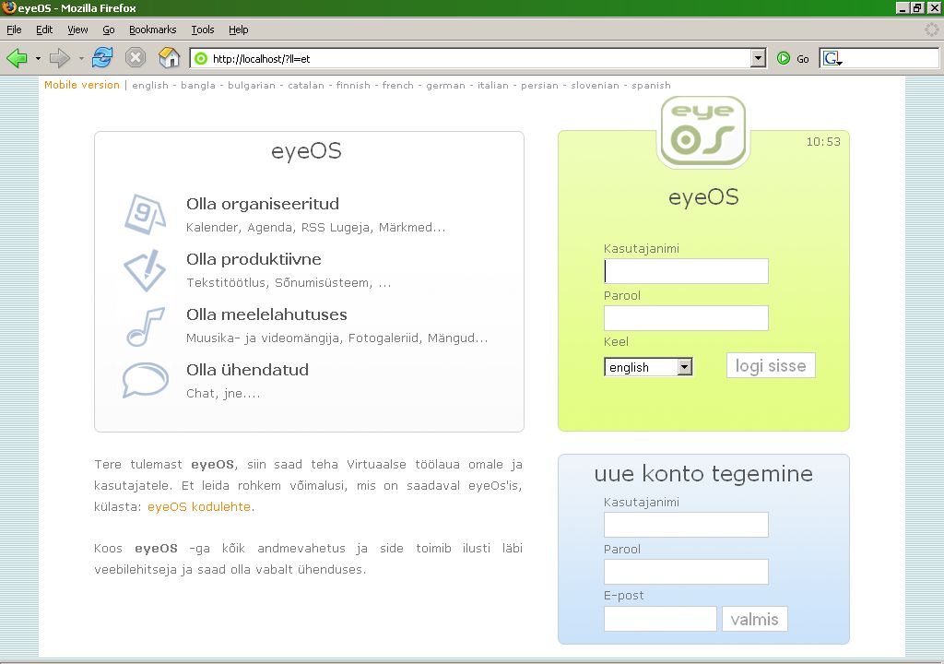Reload the page with the Refresh icon
This screenshot has height=664, width=944.
(102, 58)
